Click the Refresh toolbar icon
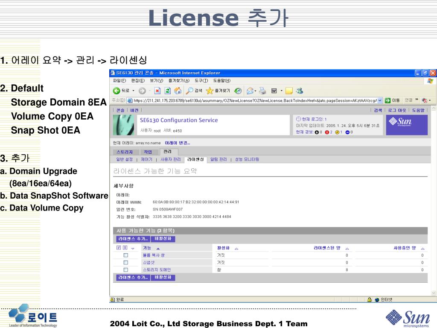The height and width of the screenshot is (328, 437). pos(167,91)
